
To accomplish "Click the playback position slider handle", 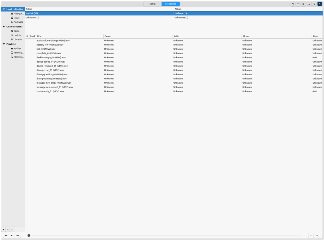I will [29, 235].
